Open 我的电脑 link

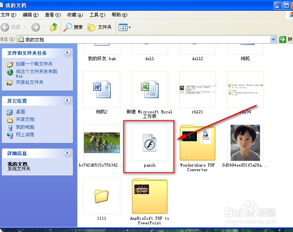coord(25,127)
